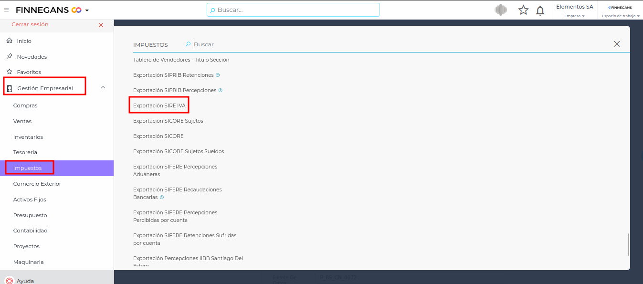Open Exportación SIRE IVA
643x284 pixels.
(x=159, y=105)
